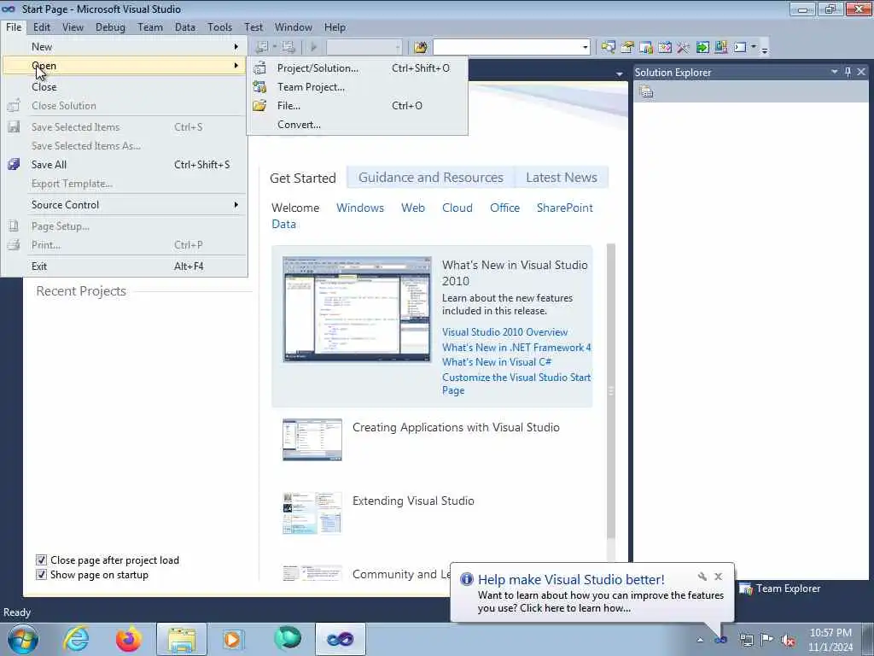Open the Command Window icon's dropdown arrow

coord(754,48)
